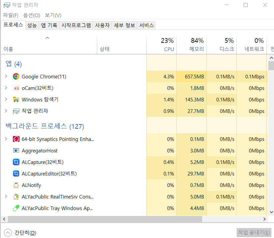Click the 작업 끝내기(E) button
This screenshot has width=274, height=238.
click(254, 232)
